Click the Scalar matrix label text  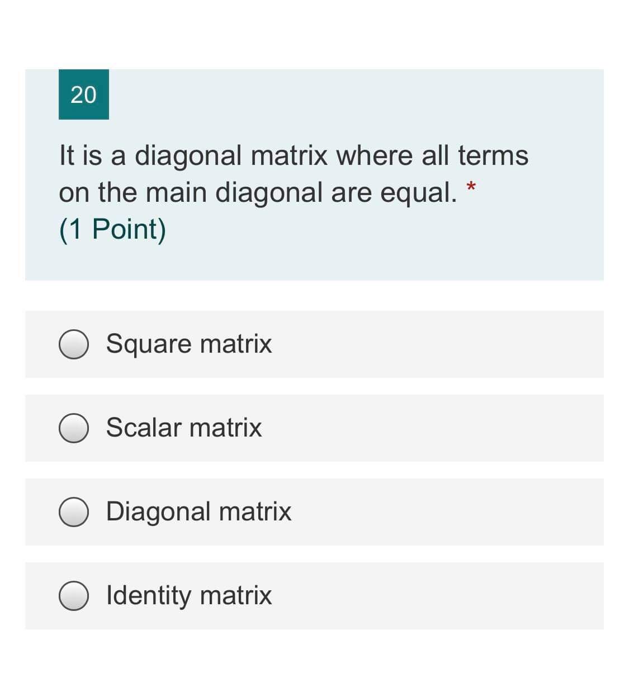pyautogui.click(x=183, y=428)
